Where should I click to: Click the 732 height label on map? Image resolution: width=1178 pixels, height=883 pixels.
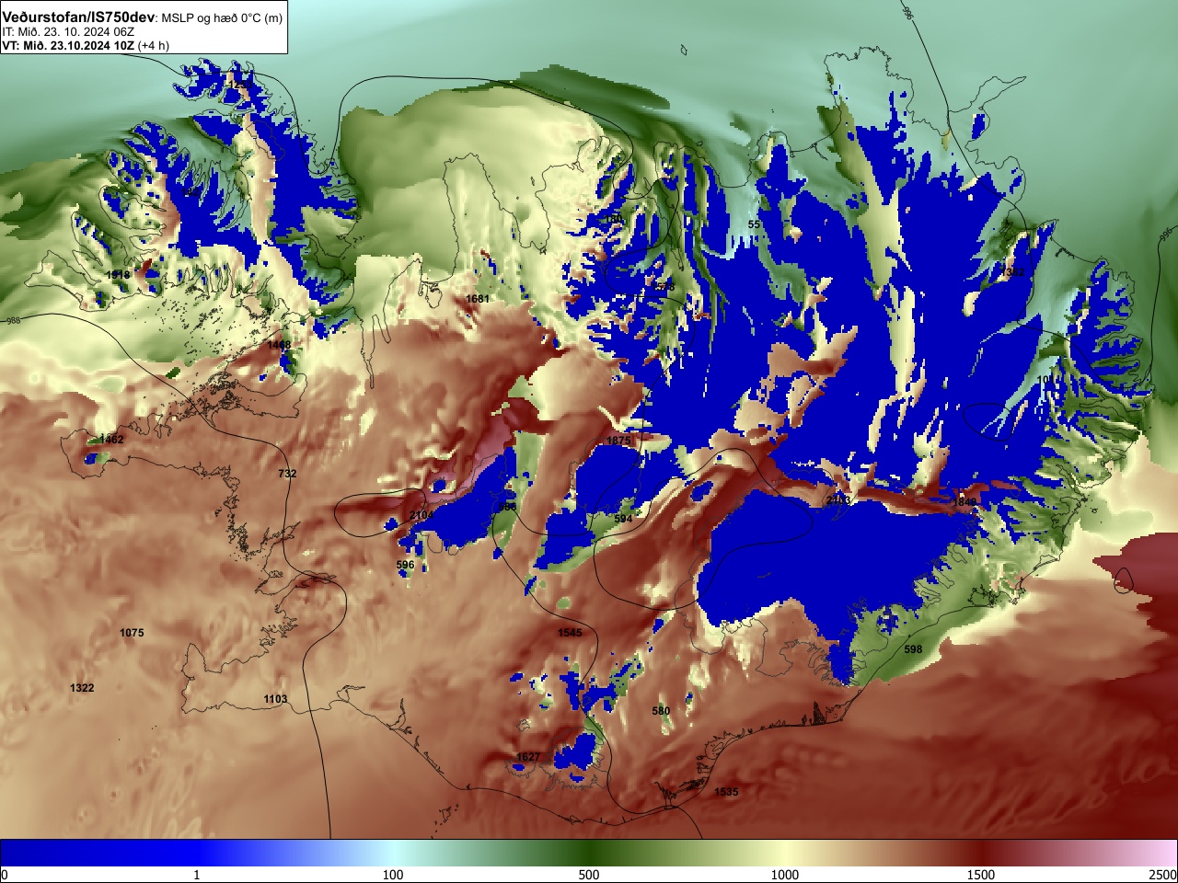tap(287, 474)
